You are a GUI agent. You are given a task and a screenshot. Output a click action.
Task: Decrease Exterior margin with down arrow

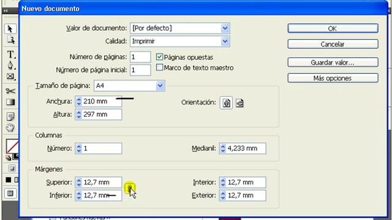click(x=223, y=198)
